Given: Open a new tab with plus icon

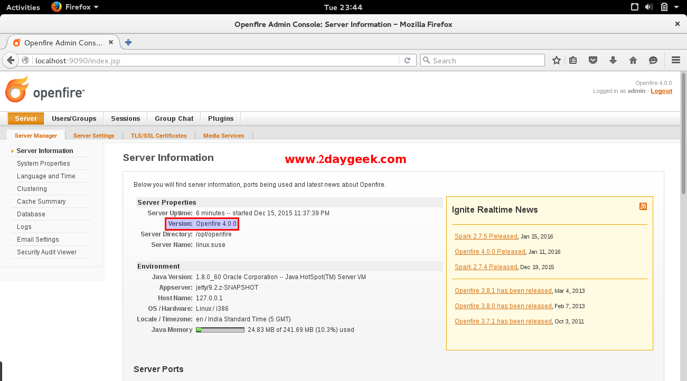Looking at the screenshot, I should (128, 42).
